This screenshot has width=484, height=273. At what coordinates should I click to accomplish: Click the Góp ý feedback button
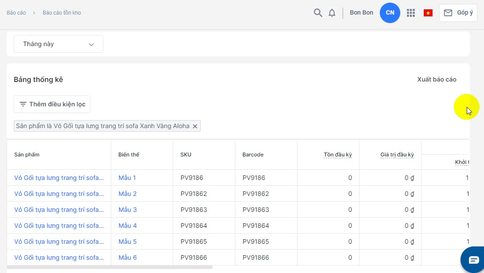(458, 13)
